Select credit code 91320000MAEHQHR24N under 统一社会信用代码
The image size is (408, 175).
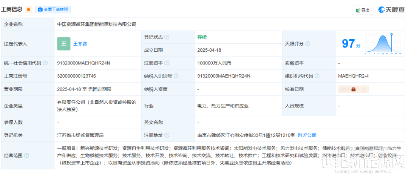(83, 63)
